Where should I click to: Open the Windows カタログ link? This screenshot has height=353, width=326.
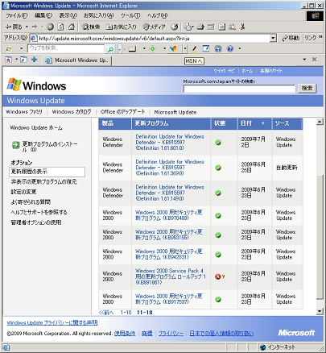tap(72, 112)
